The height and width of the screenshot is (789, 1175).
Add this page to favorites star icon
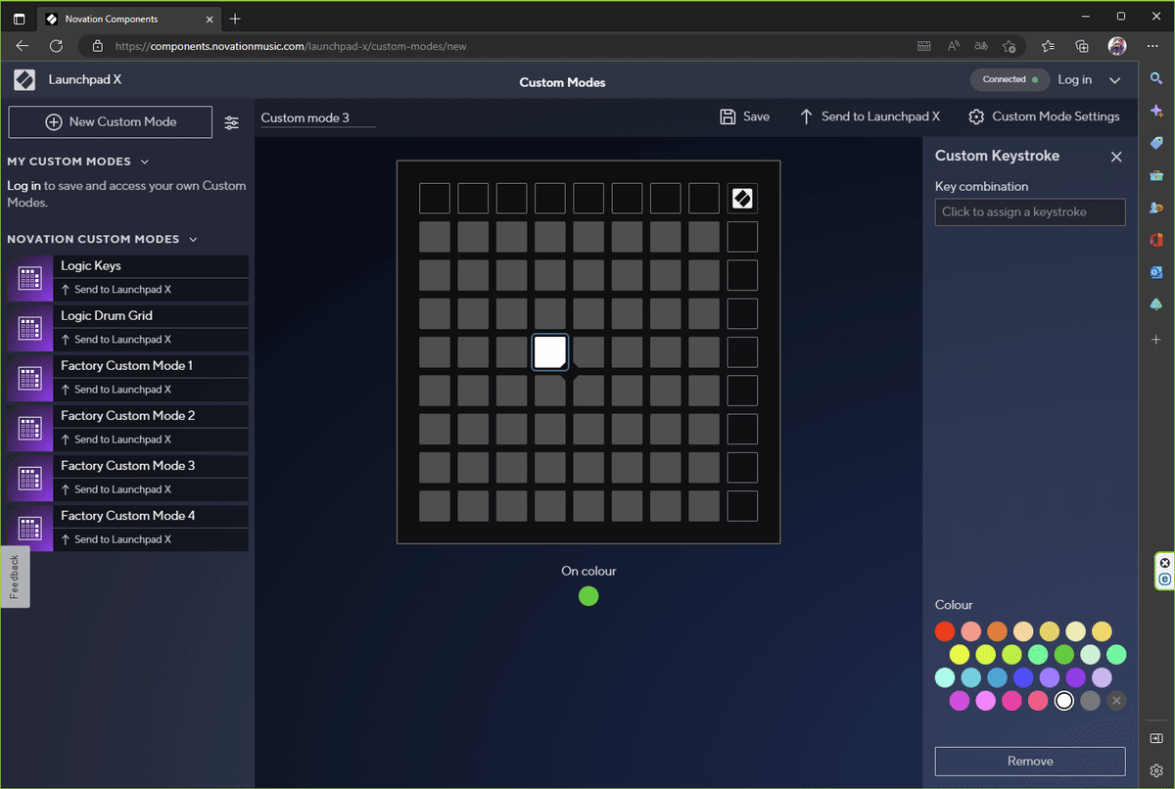click(1010, 46)
